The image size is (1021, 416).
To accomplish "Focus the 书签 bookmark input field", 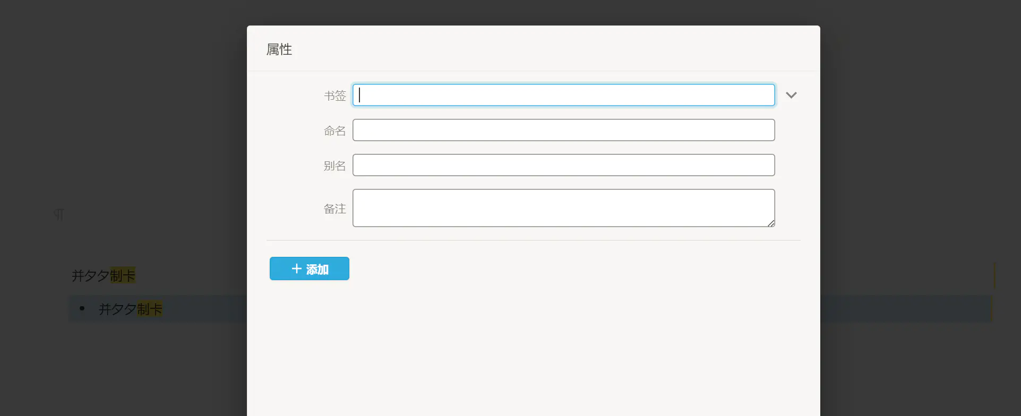I will (x=563, y=95).
